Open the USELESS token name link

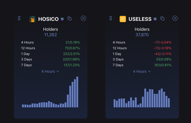pos(140,19)
